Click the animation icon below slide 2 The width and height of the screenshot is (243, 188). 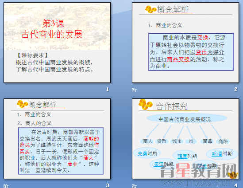[x=134, y=90]
